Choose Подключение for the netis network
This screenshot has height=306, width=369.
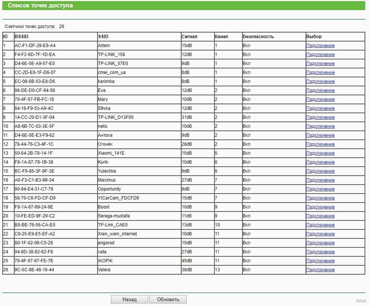(320, 126)
